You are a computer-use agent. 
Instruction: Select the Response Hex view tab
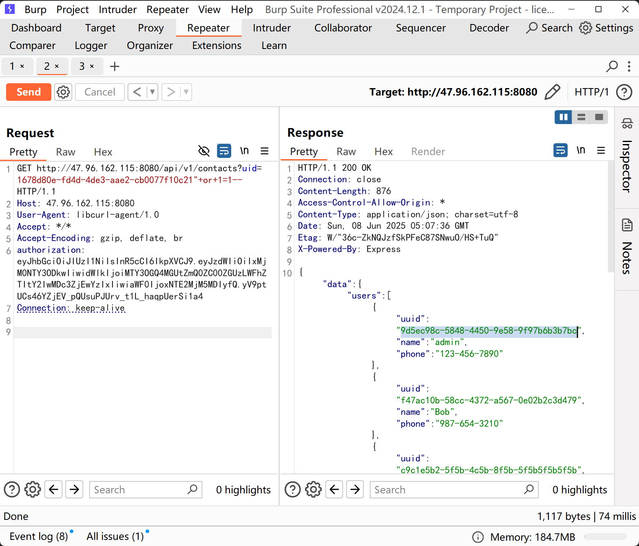pyautogui.click(x=383, y=152)
